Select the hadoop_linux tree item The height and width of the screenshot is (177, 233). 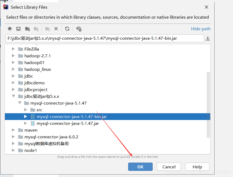coord(38,69)
